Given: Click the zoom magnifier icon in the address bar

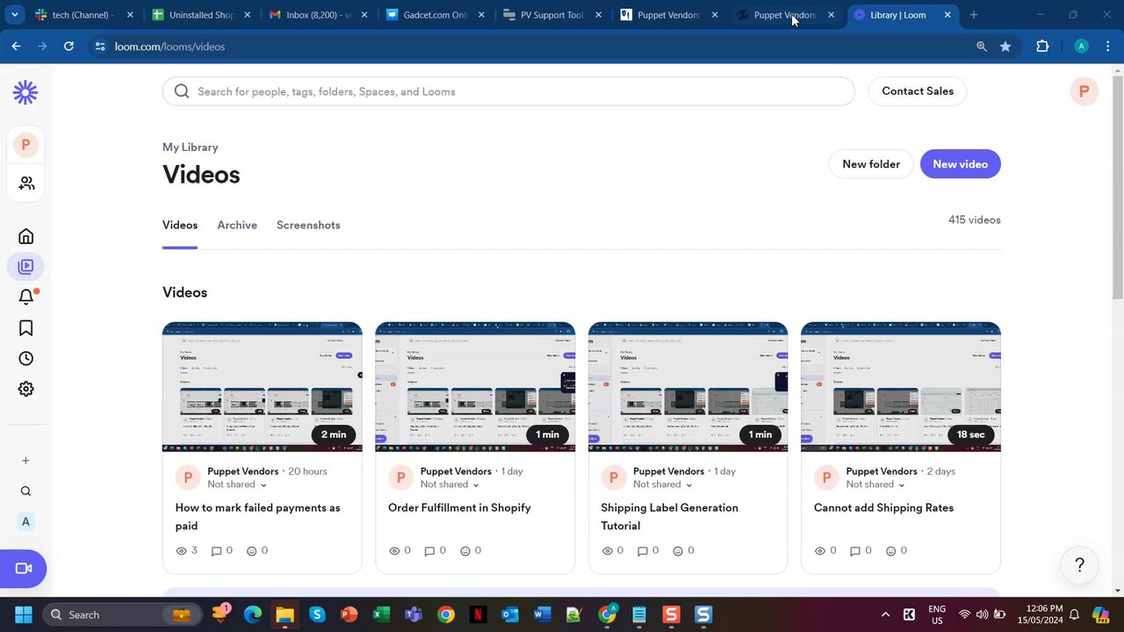Looking at the screenshot, I should click(x=982, y=47).
